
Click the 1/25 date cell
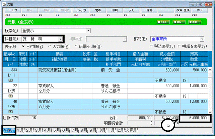pyautogui.click(x=11, y=91)
